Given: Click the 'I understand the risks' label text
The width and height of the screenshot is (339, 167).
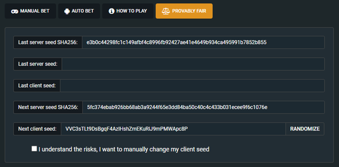Looking at the screenshot, I should point(124,149).
